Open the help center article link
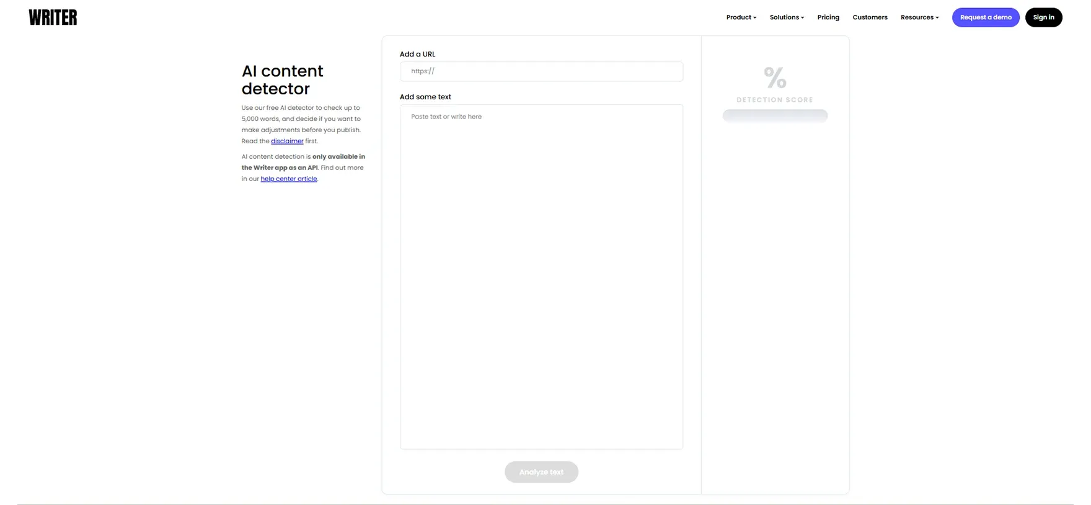 click(289, 179)
